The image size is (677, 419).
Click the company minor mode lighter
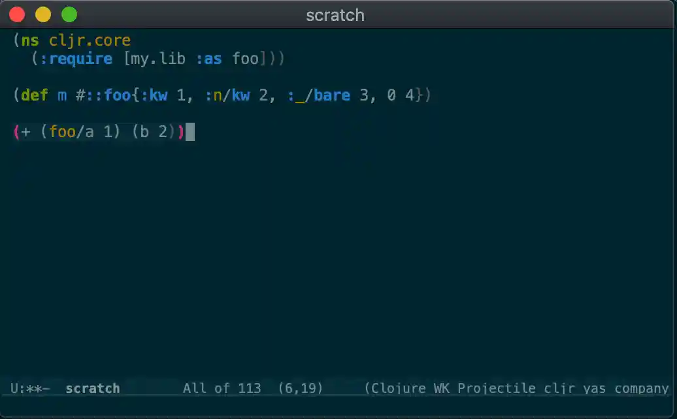point(642,388)
